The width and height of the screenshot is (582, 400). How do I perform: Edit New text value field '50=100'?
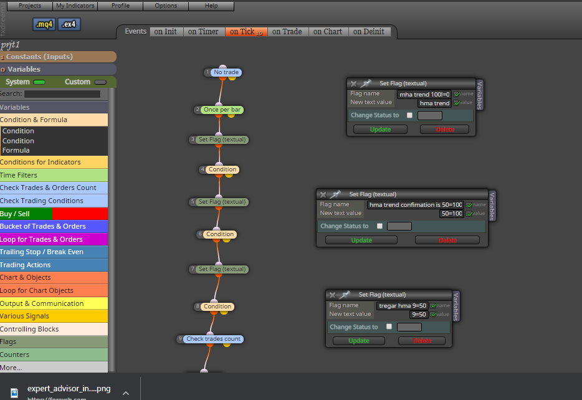coord(452,213)
